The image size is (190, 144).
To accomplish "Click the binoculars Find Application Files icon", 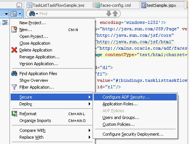I will tap(14, 74).
